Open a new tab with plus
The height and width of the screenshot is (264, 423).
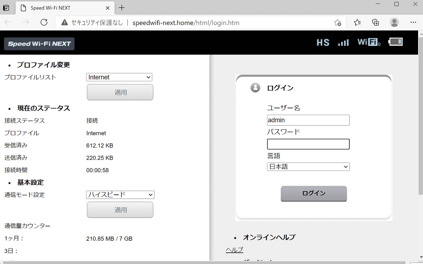122,8
